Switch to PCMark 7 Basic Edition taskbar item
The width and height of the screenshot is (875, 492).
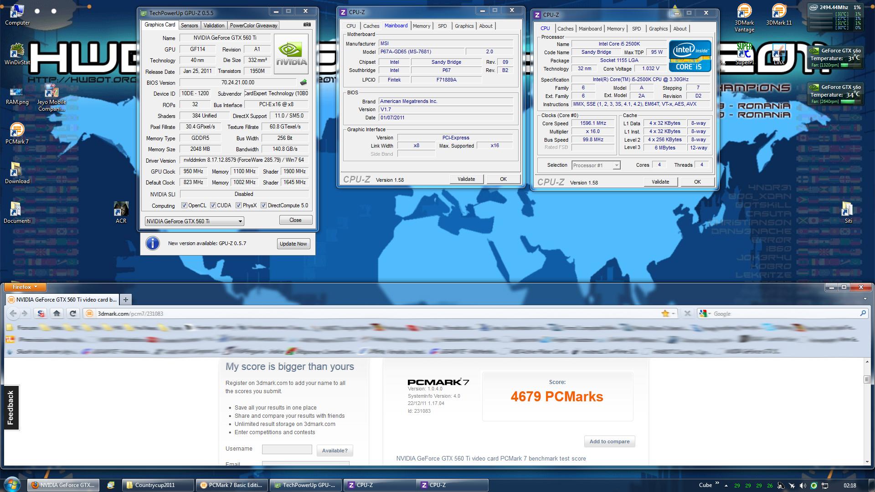point(232,485)
